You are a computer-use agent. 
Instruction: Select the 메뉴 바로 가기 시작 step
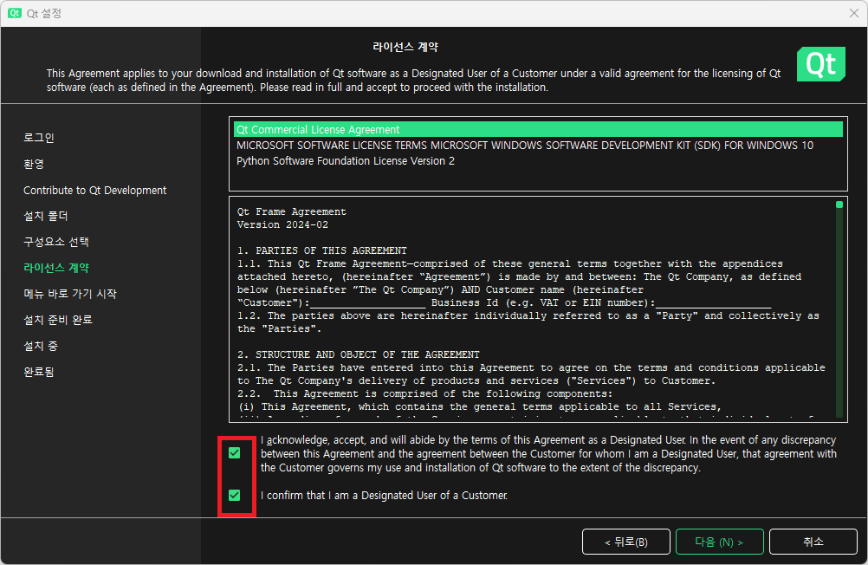[70, 294]
